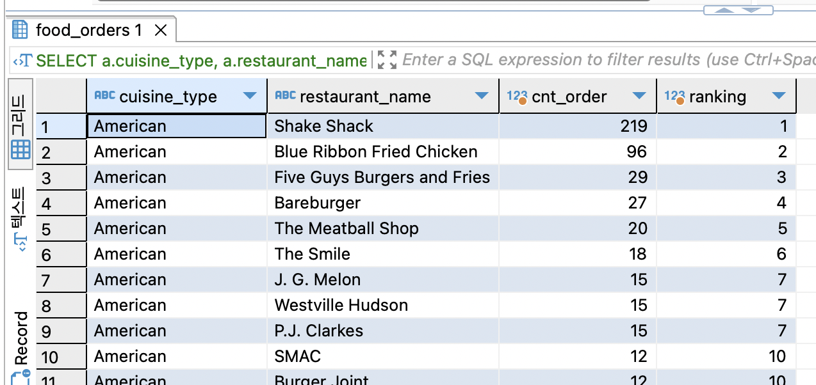Click the P.J. Clarkes cell
The image size is (816, 385).
[x=383, y=331]
